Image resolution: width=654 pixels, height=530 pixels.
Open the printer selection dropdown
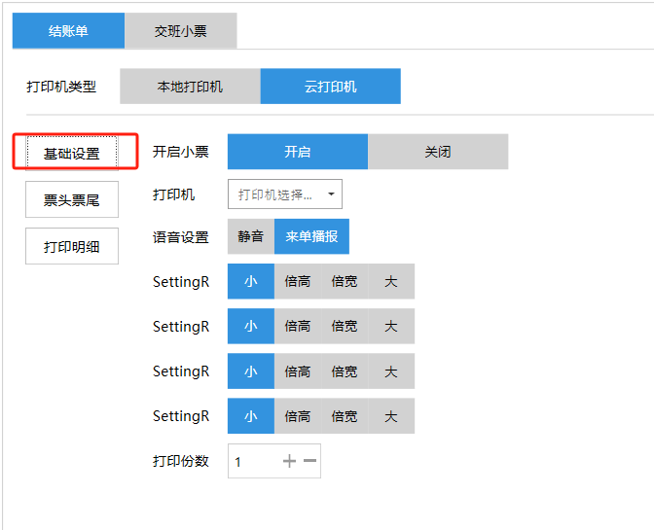click(x=285, y=194)
